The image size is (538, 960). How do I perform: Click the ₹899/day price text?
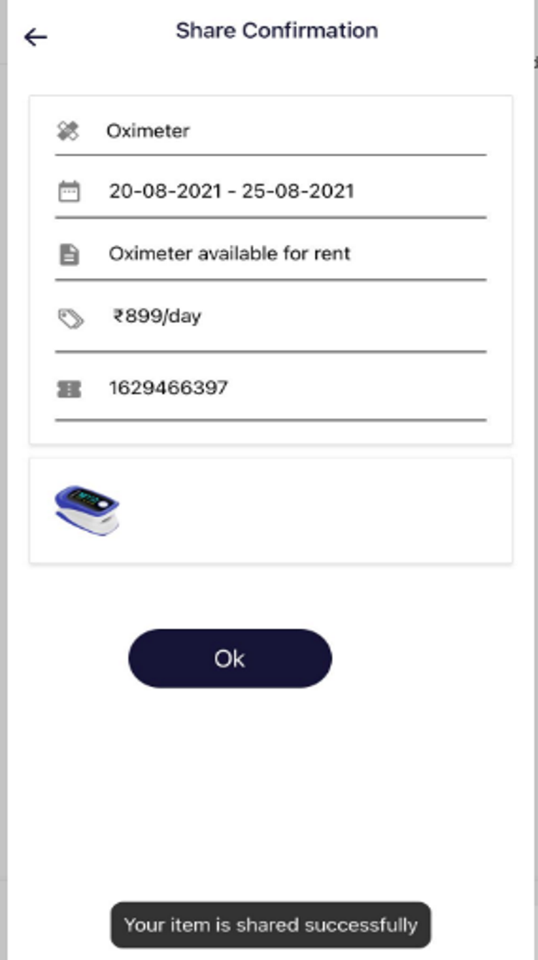pos(157,316)
